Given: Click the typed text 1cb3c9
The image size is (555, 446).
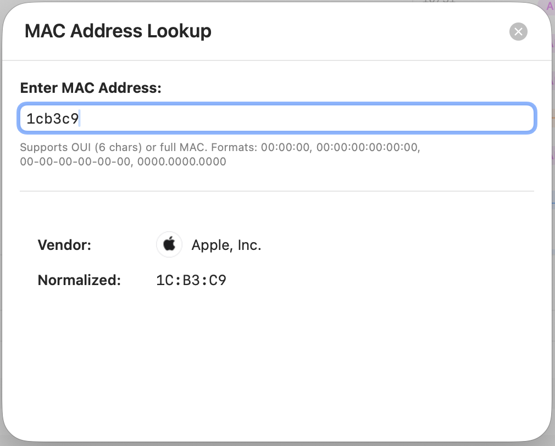Looking at the screenshot, I should point(53,119).
